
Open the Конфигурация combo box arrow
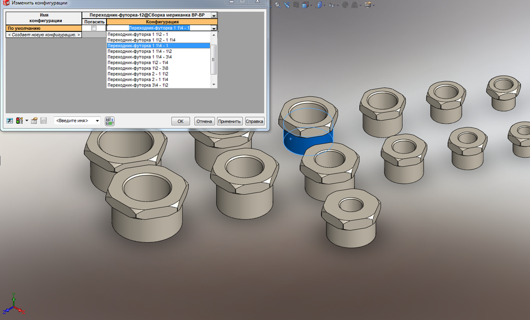213,26
